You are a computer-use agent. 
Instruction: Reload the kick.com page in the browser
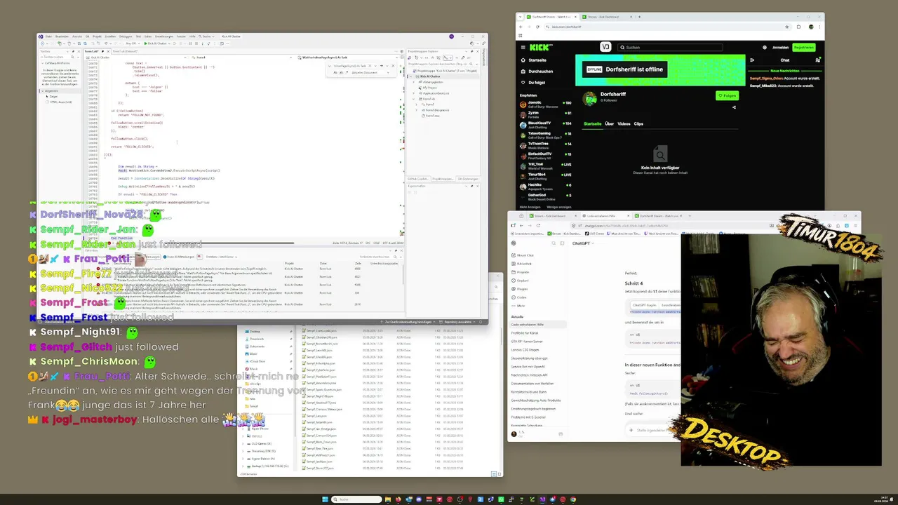537,27
